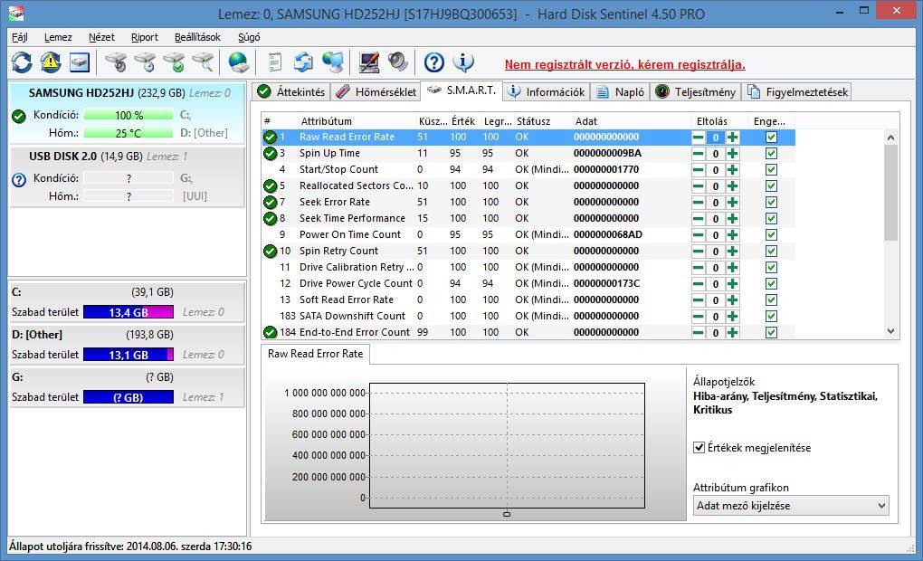
Task: Click the green minus in Soft Read Error Rate row
Action: [x=699, y=300]
